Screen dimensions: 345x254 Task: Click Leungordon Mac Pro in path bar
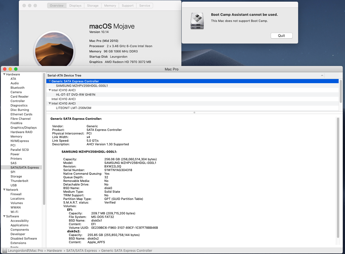point(25,250)
